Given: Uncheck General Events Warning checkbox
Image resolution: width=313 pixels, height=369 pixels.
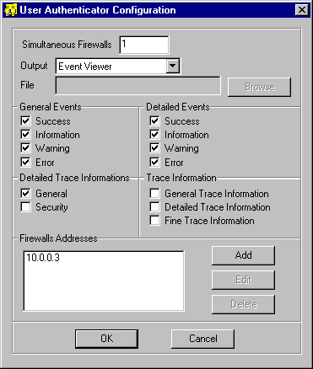Looking at the screenshot, I should pyautogui.click(x=25, y=148).
